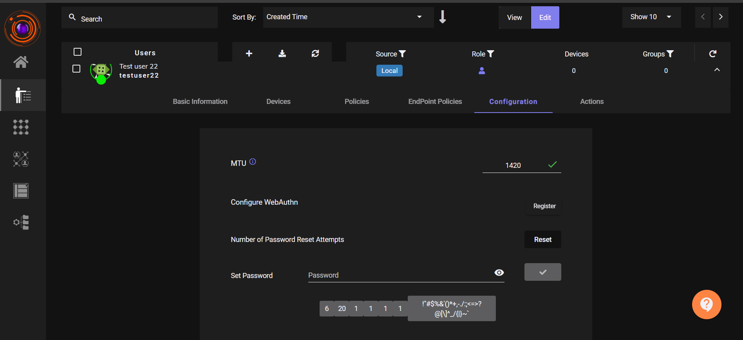
Task: Open the gear tree settings sidebar icon
Action: tap(21, 222)
